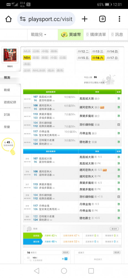Screen dimensions: 128x278
Task: Select the 榮譽 sidebar tab
Action: point(10,127)
